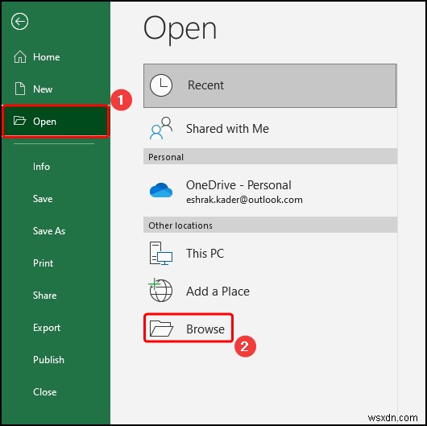
Task: Open the Print page
Action: (x=56, y=263)
